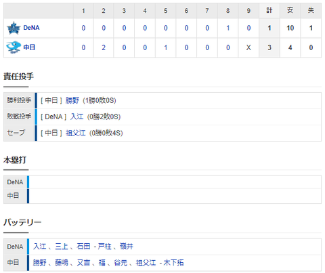The height and width of the screenshot is (273, 325).
Task: Open 谷元 in 中日 battery list
Action: click(121, 263)
